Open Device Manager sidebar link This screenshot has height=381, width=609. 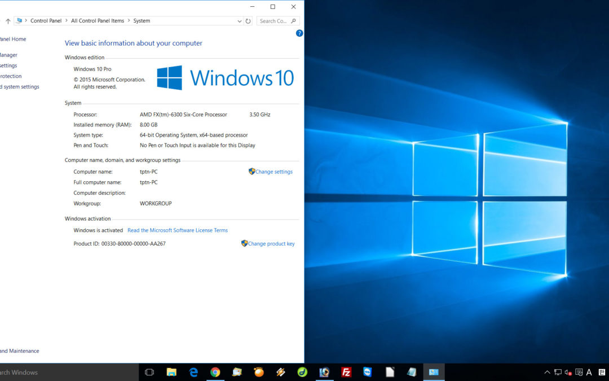(x=8, y=55)
